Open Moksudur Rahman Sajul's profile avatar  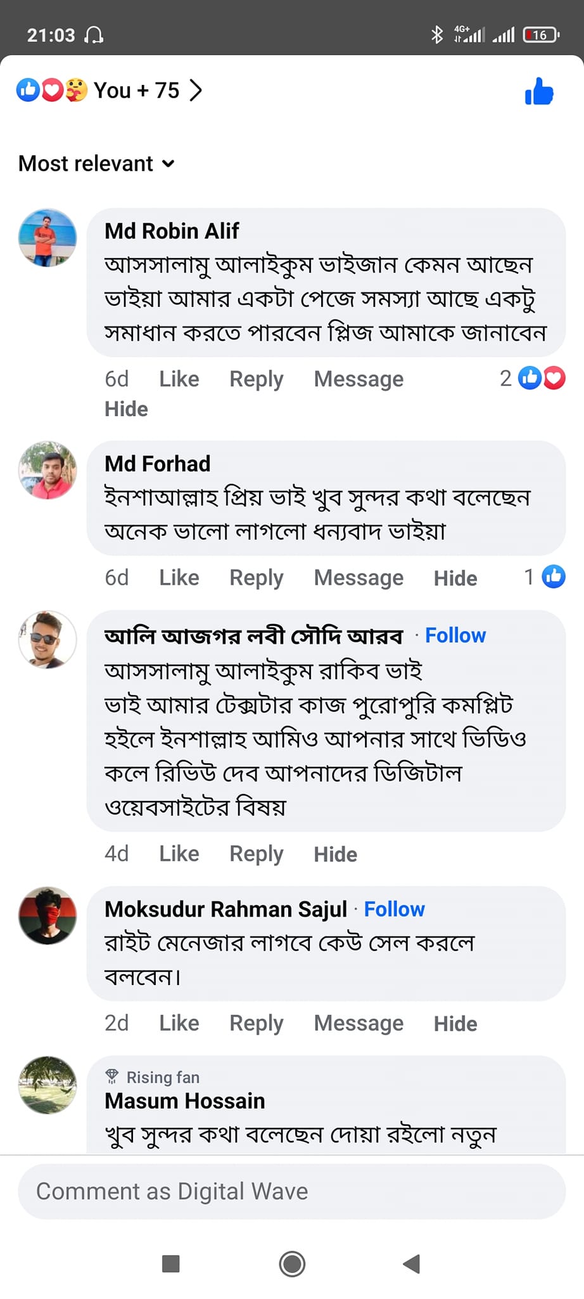48,915
